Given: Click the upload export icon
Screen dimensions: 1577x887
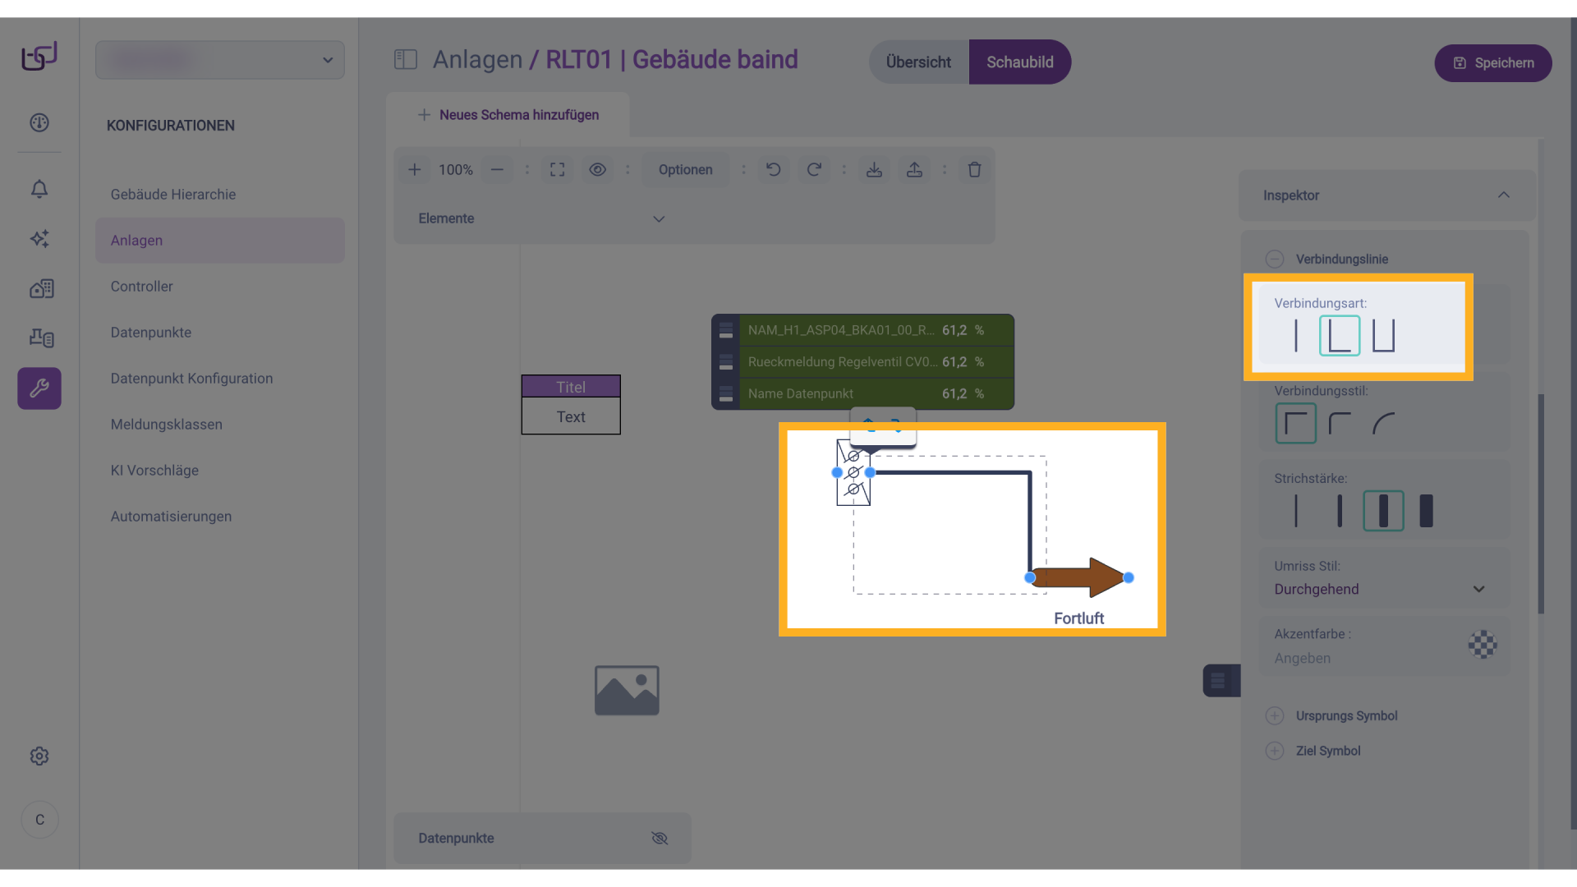Looking at the screenshot, I should point(914,170).
